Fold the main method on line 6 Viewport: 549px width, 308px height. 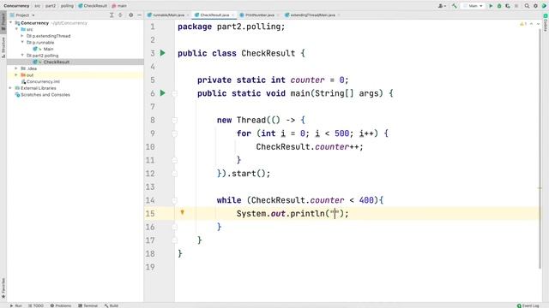coord(174,93)
